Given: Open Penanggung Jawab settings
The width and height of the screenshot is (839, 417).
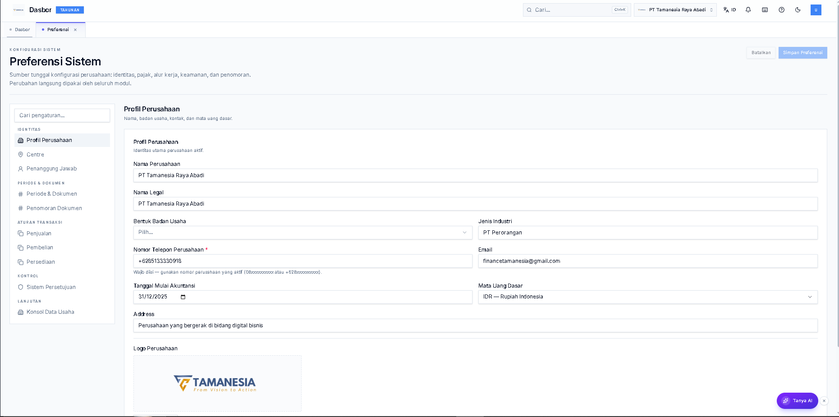Looking at the screenshot, I should (62, 169).
